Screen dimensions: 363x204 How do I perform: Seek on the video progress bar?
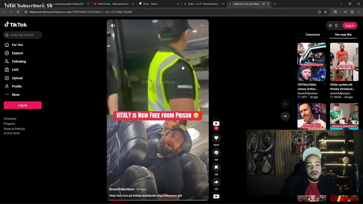pyautogui.click(x=158, y=200)
